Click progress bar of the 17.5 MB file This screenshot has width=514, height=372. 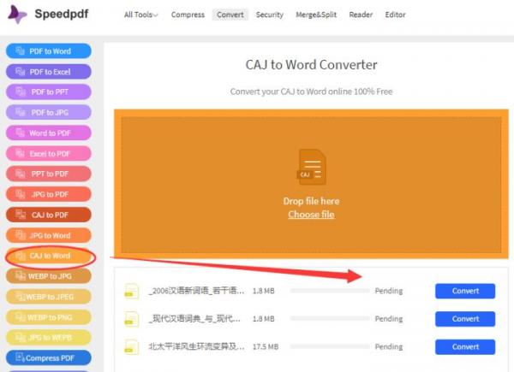[x=330, y=346]
